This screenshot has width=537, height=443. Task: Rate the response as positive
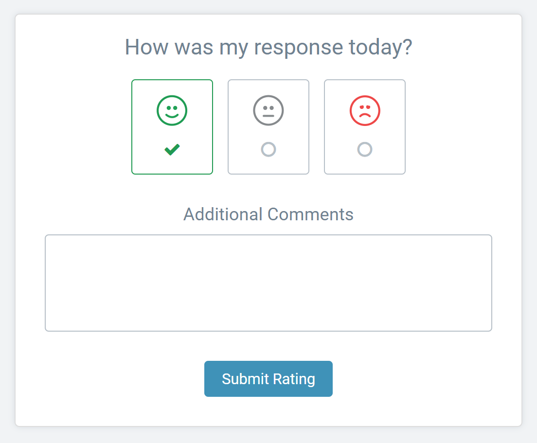point(172,126)
